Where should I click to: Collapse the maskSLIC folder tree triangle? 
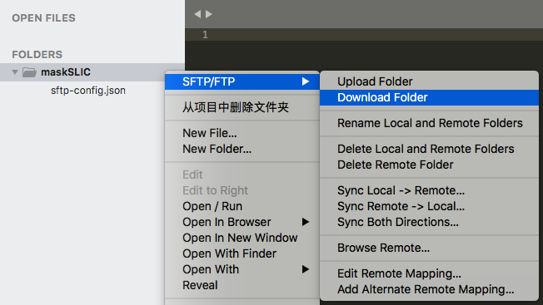pos(15,72)
